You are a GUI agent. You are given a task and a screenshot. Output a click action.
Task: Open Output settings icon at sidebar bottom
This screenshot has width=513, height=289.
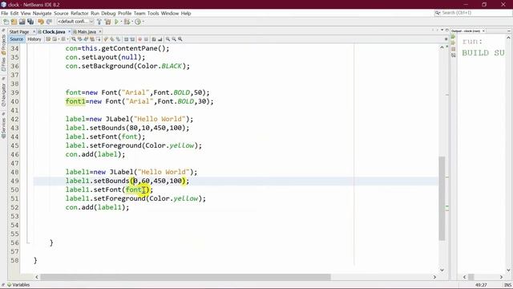click(453, 55)
